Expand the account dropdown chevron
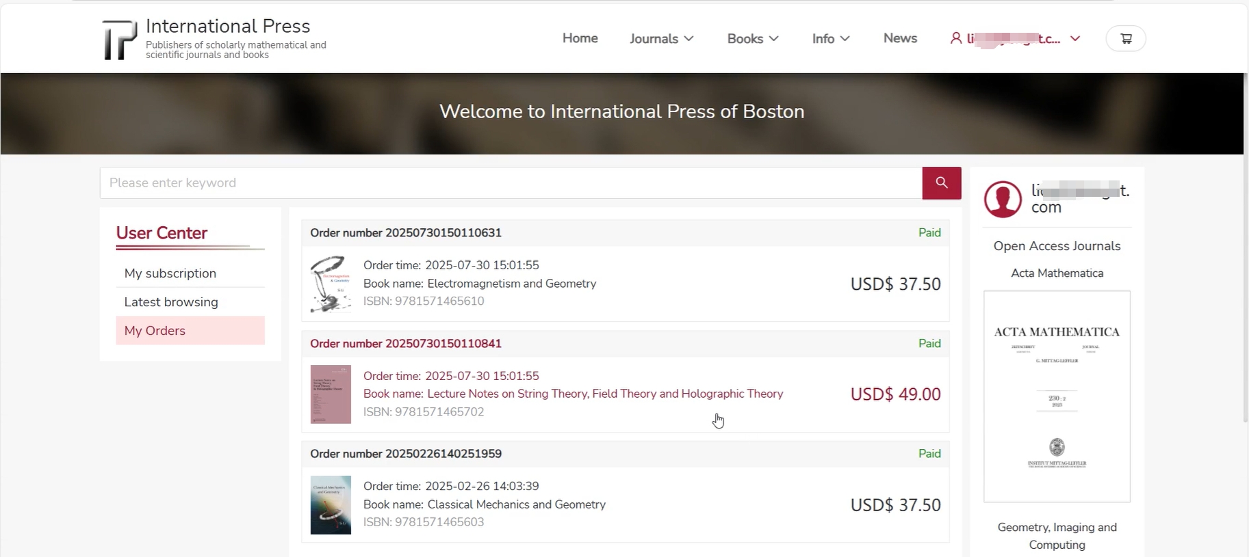 pyautogui.click(x=1075, y=39)
